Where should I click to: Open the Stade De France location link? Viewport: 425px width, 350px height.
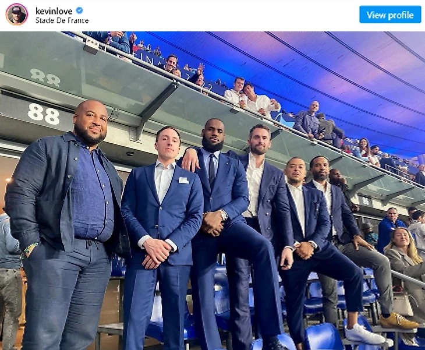62,20
